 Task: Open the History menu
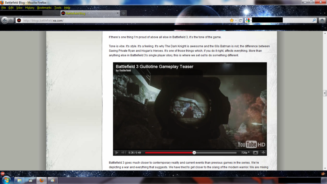(29, 8)
